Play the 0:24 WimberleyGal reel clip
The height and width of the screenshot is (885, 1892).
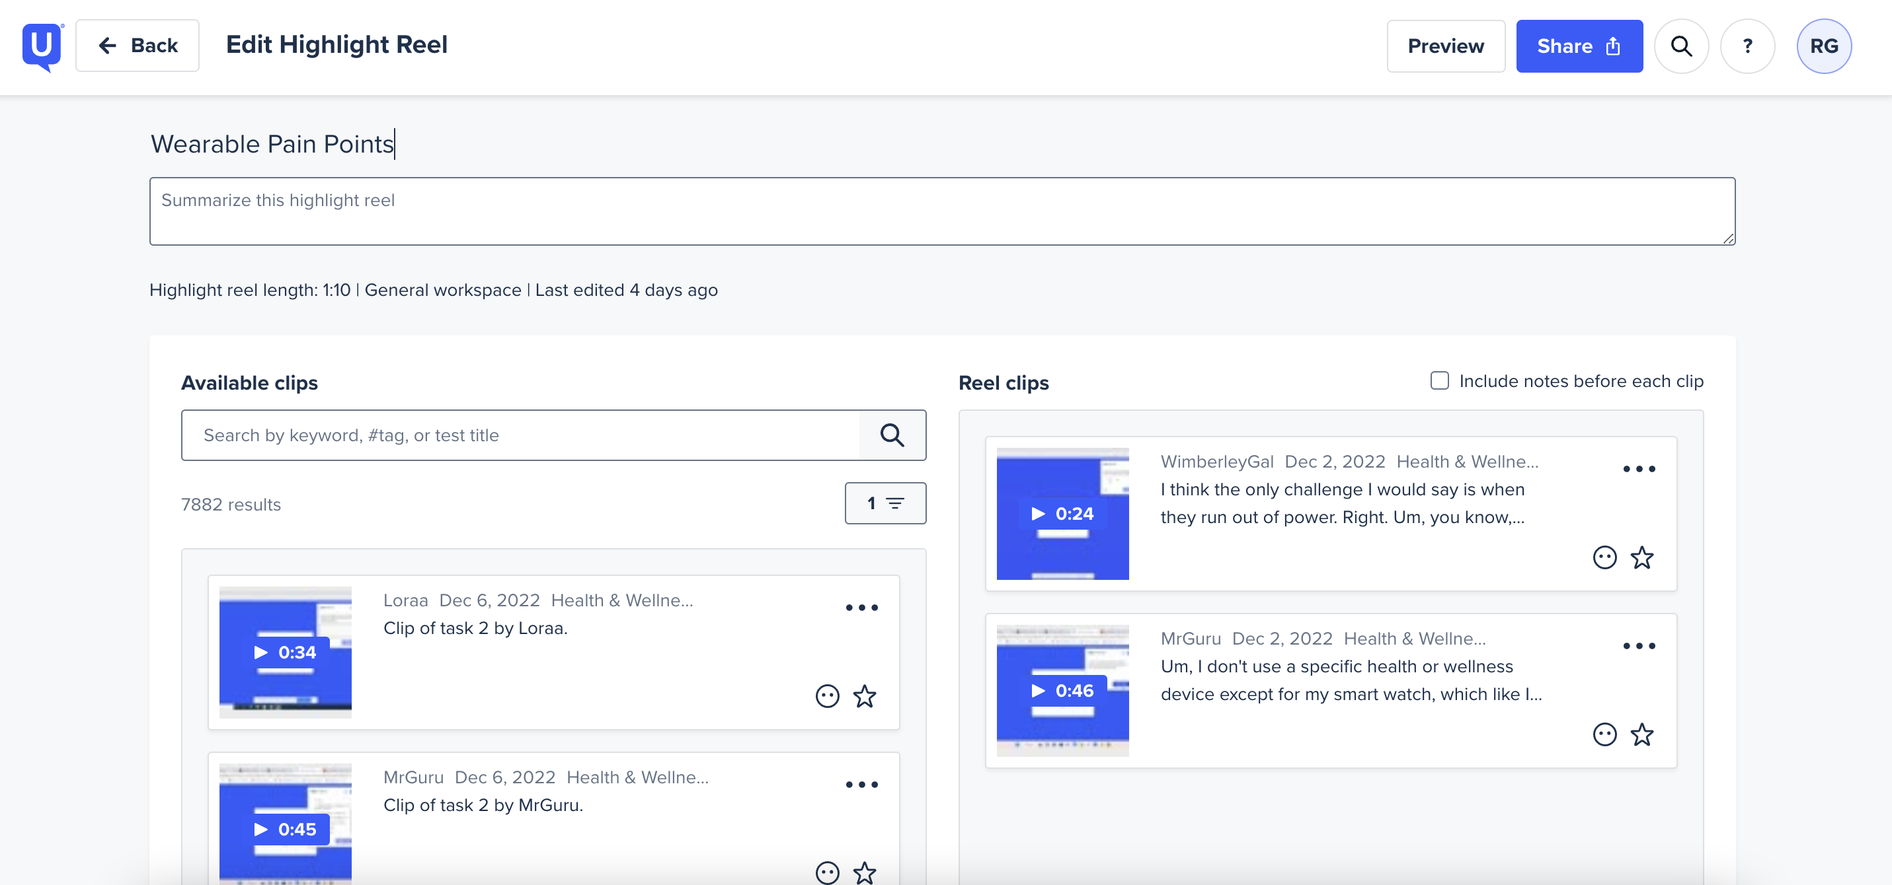pos(1062,514)
